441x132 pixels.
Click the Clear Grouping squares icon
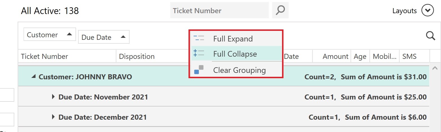(x=199, y=70)
